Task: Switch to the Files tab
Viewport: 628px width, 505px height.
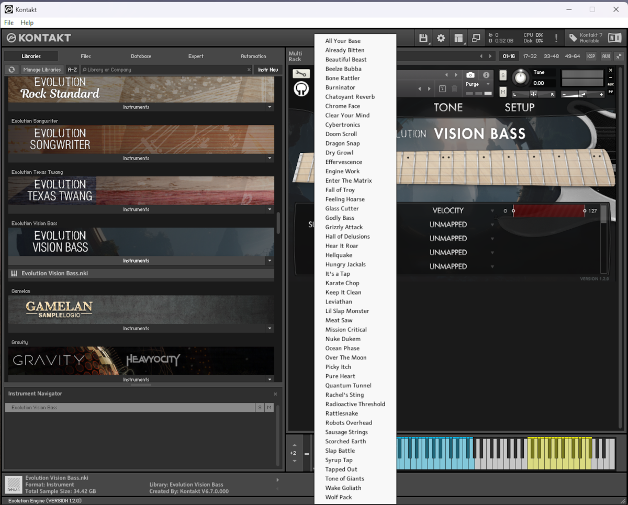Action: (86, 56)
